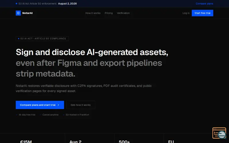Image resolution: width=229 pixels, height=143 pixels.
Task: Click Compare plans and start trial button
Action: click(x=40, y=105)
